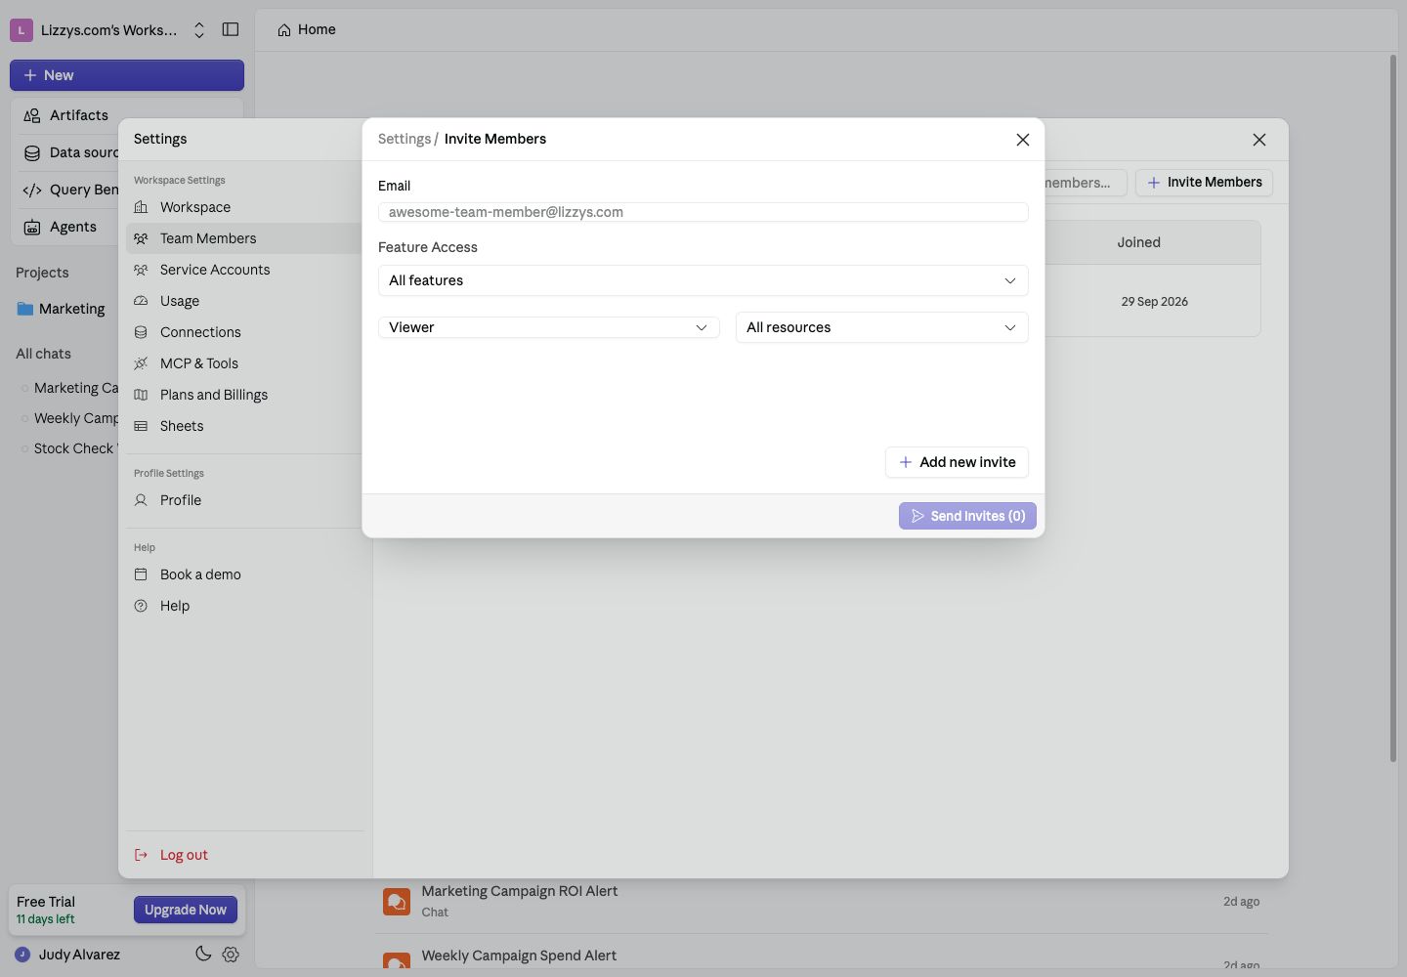Viewport: 1407px width, 977px height.
Task: Open workspace switcher chevrons
Action: click(199, 30)
